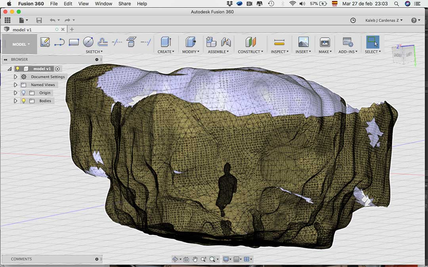Image resolution: width=428 pixels, height=267 pixels.
Task: Add a new design tab with plus
Action: point(72,29)
